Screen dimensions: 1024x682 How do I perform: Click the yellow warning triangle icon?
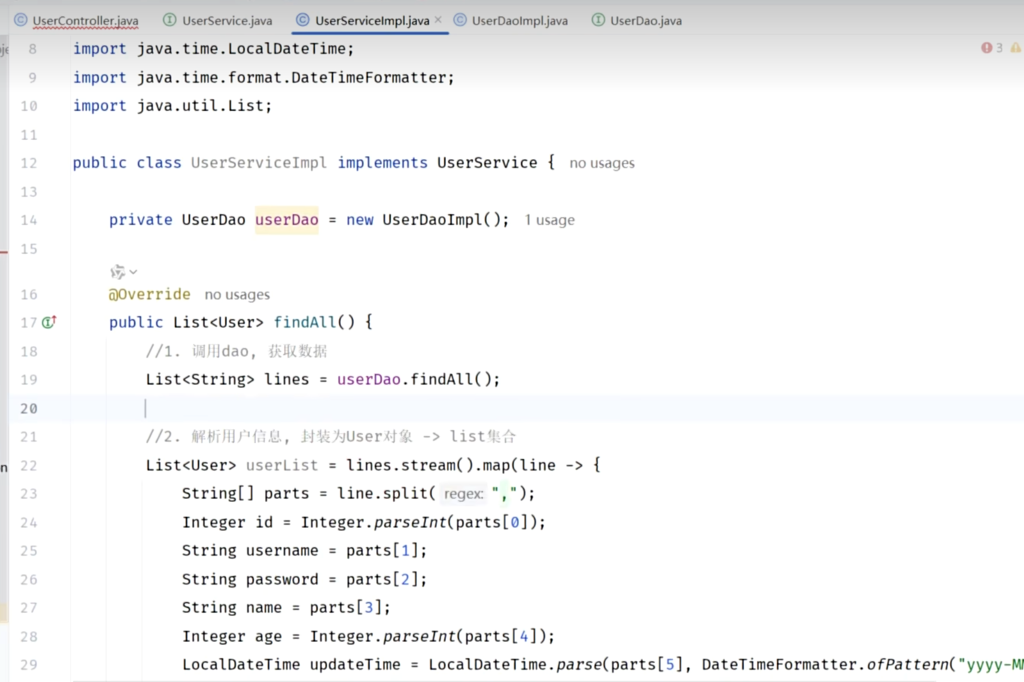[x=1015, y=48]
